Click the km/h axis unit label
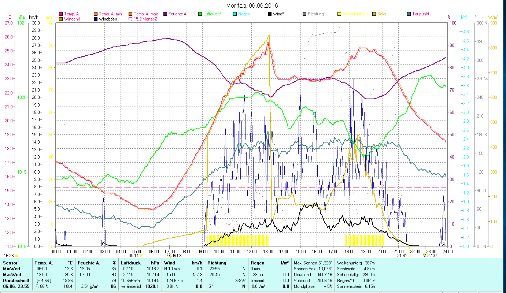Screen dimensions: 506x293 33,17
